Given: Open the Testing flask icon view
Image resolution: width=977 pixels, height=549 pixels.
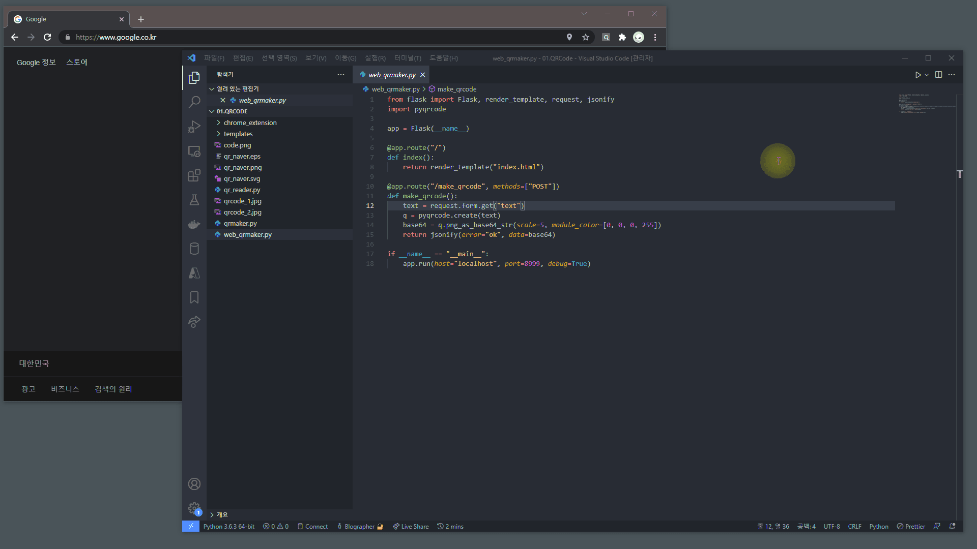Looking at the screenshot, I should 194,200.
